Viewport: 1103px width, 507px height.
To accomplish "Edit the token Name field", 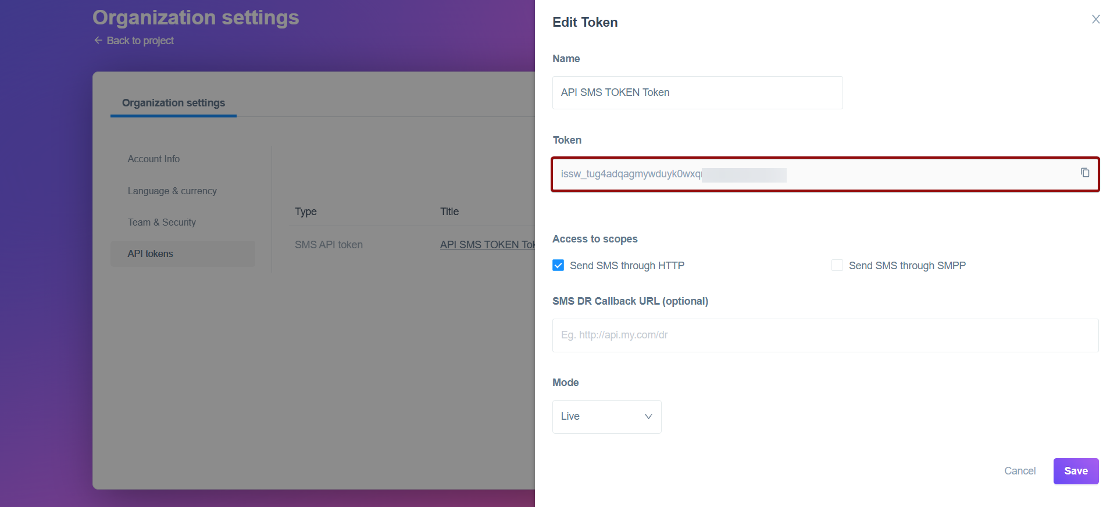I will [697, 92].
